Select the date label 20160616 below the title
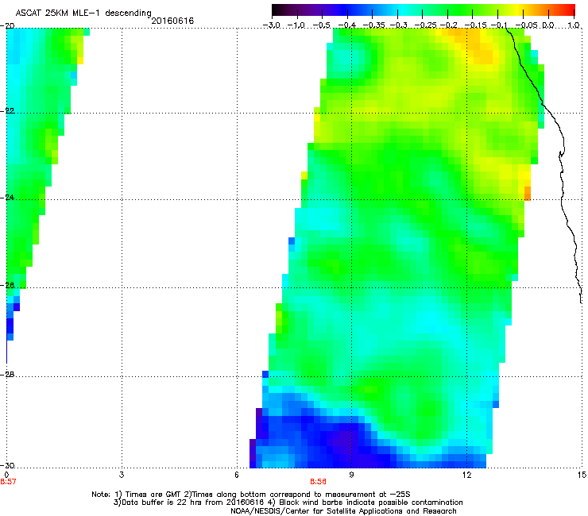The image size is (588, 516). click(x=172, y=21)
